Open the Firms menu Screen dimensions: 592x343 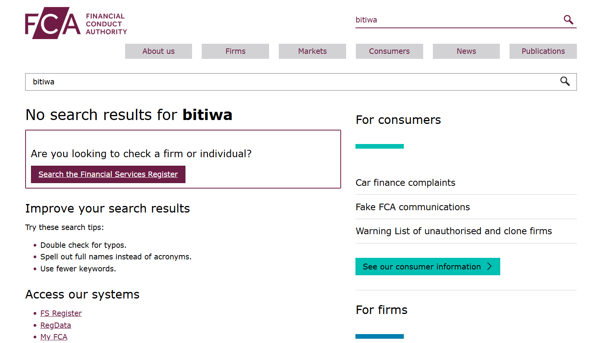coord(235,51)
